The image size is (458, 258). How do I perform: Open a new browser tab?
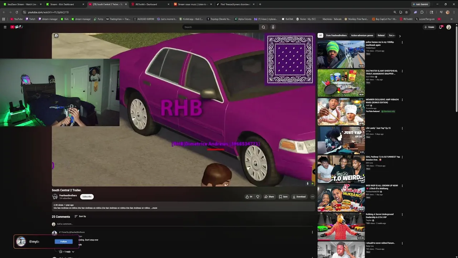coord(260,4)
